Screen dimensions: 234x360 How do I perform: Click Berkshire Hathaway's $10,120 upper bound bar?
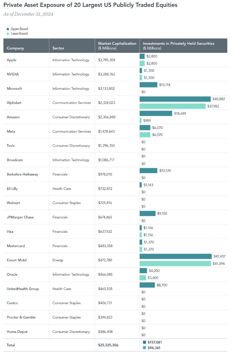148,171
